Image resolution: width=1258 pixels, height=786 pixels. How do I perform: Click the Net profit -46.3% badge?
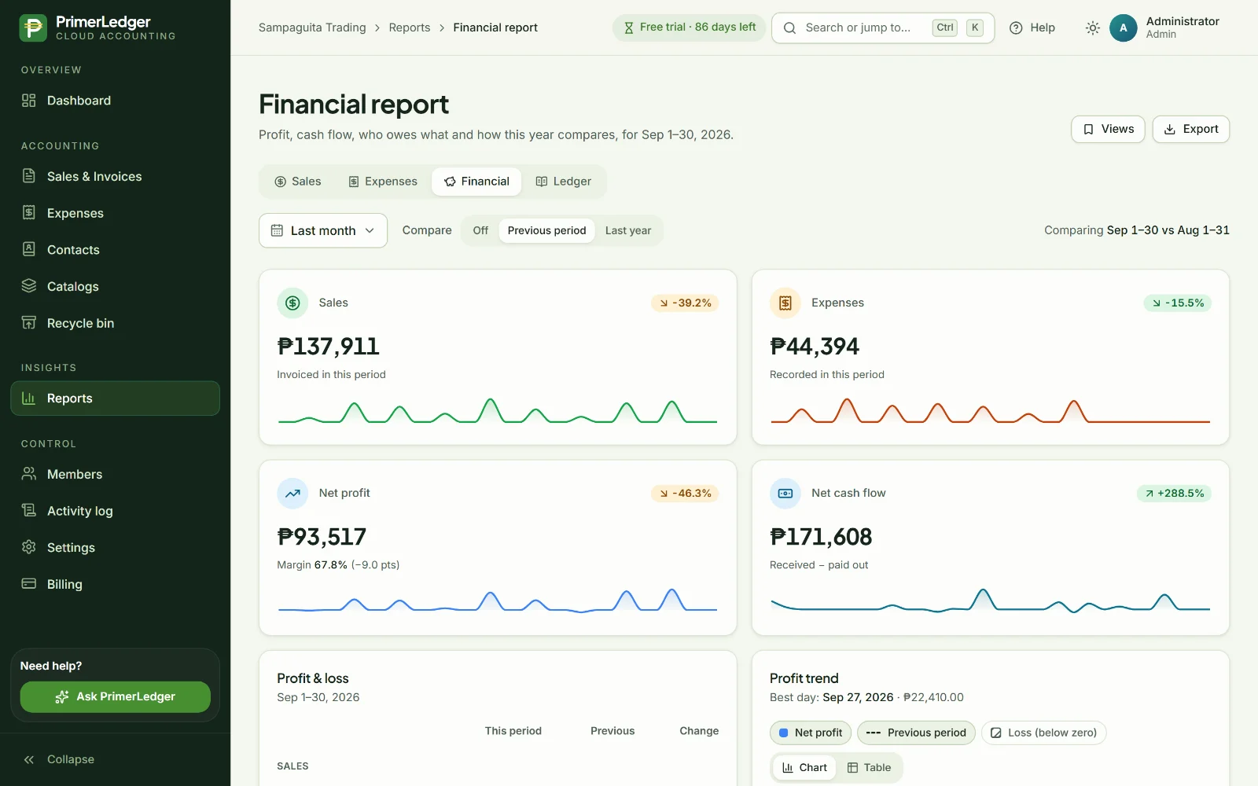click(685, 494)
